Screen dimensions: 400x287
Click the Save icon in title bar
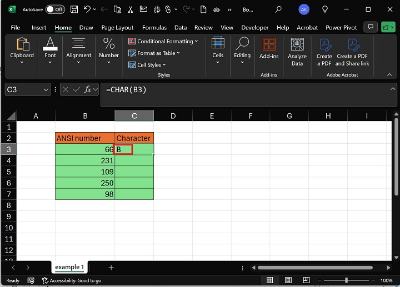74,9
